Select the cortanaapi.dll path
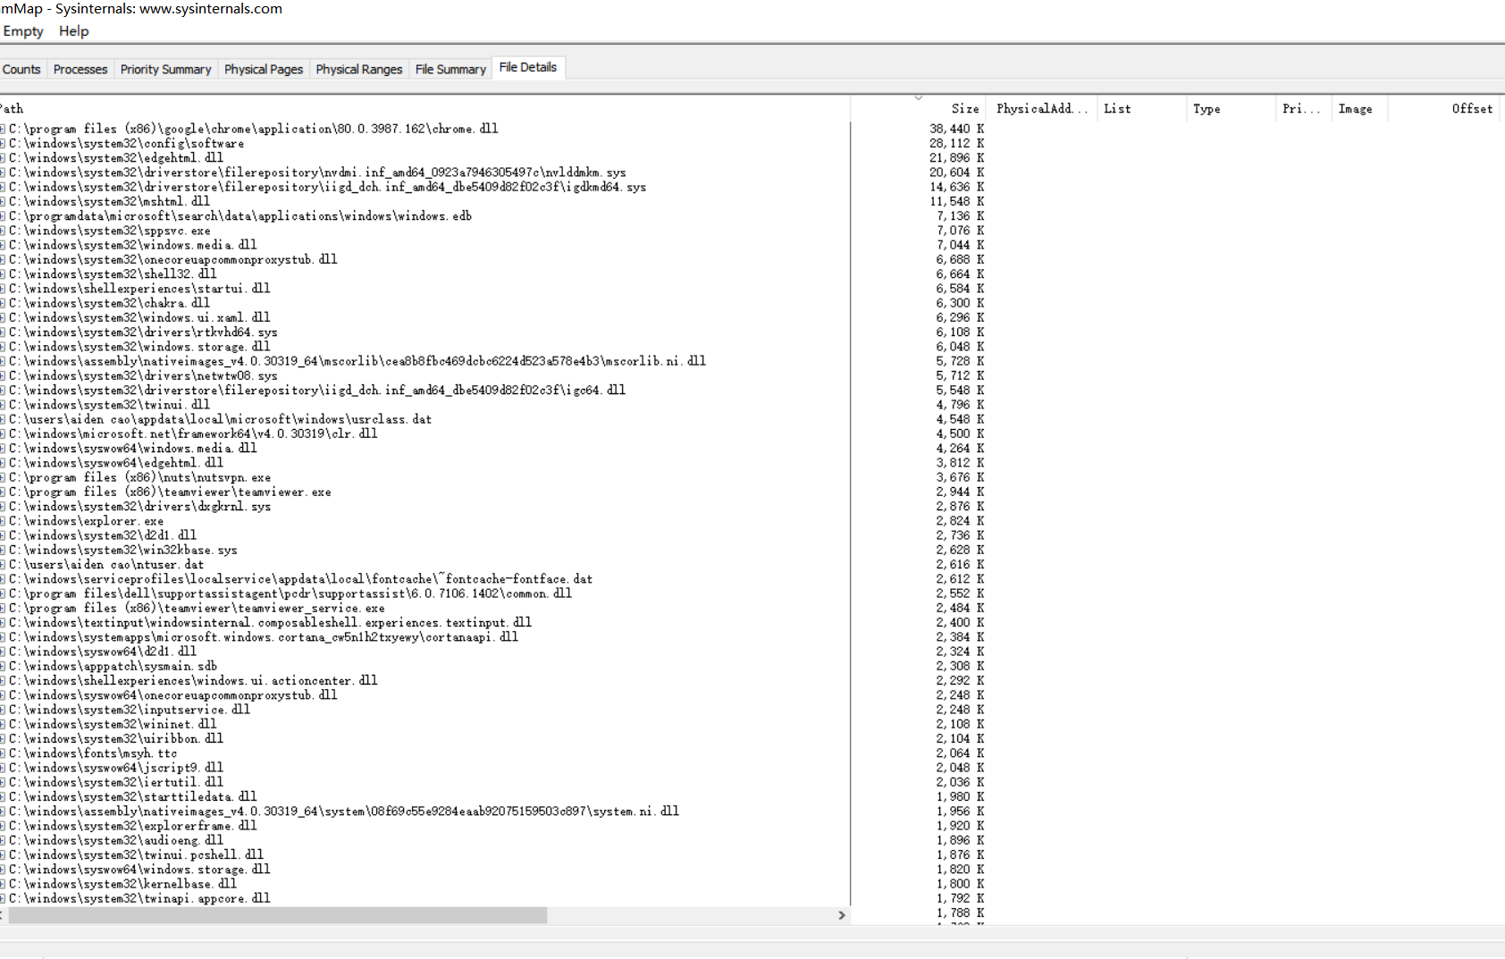 (264, 637)
